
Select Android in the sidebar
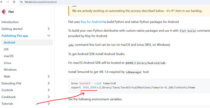[9, 42]
